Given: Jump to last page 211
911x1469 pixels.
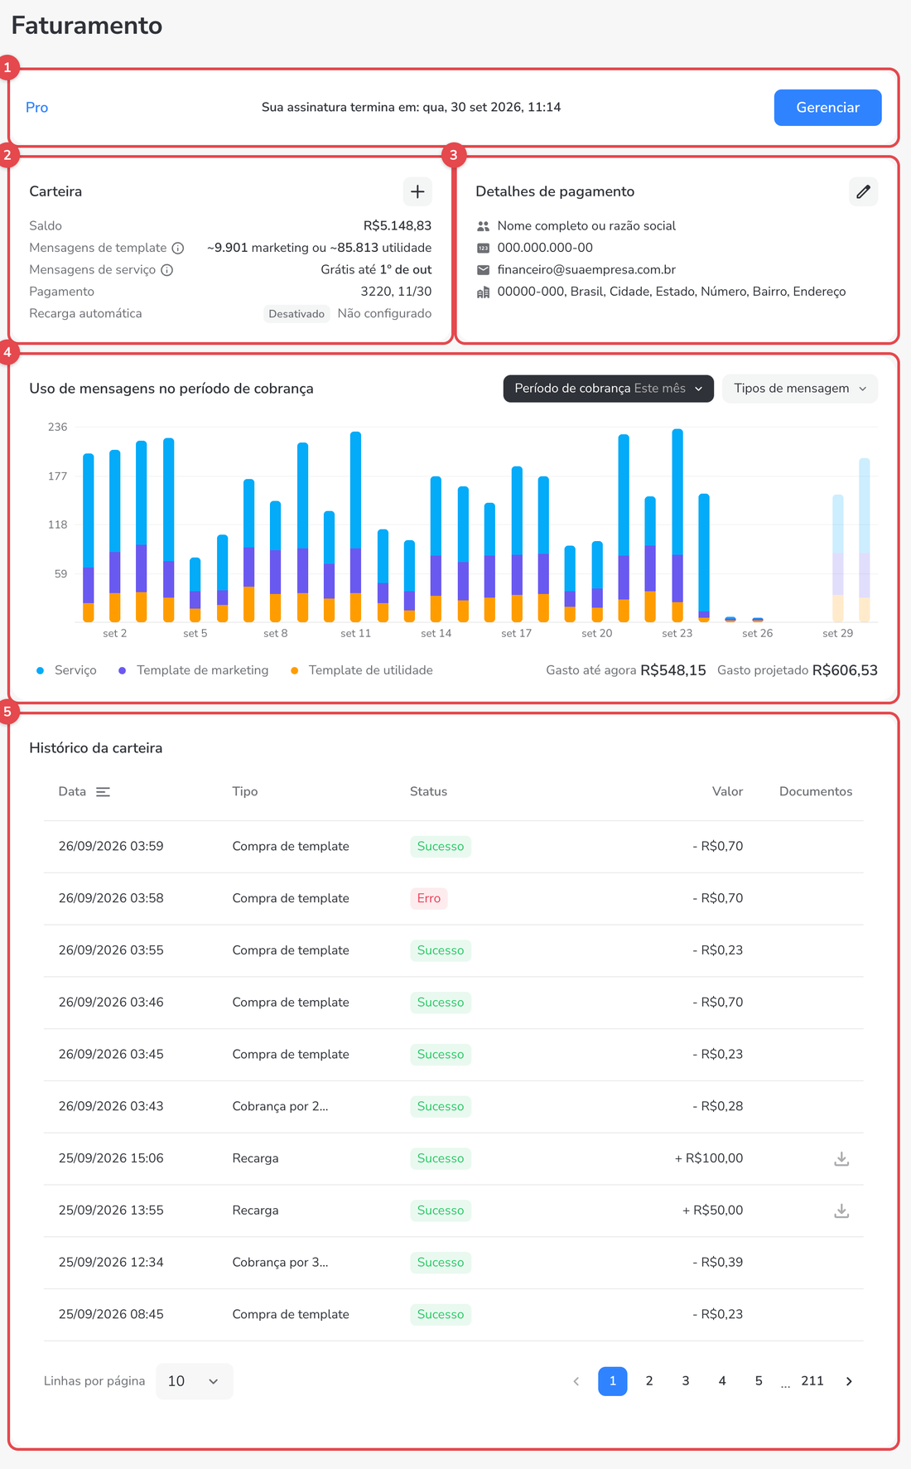Looking at the screenshot, I should click(812, 1381).
